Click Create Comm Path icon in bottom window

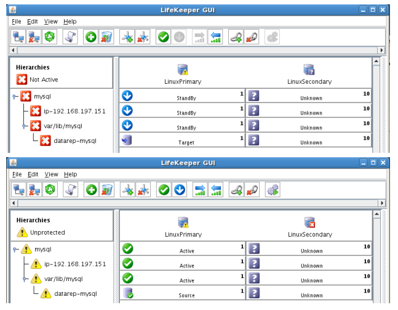128,190
